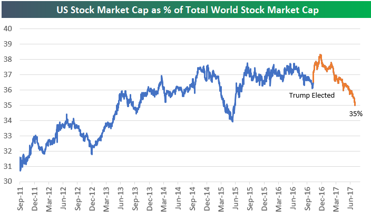Click the orange line's lowest end point
Viewport: 371px width, 218px height.
tap(355, 105)
